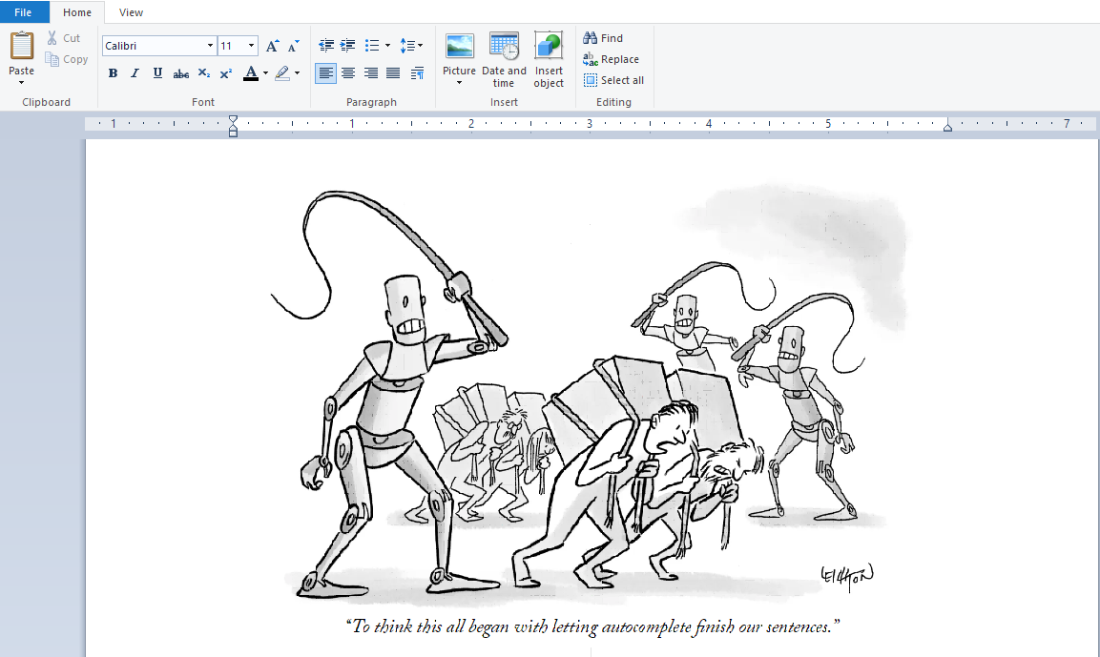Toggle Underline formatting
Viewport: 1100px width, 657px height.
click(x=157, y=72)
